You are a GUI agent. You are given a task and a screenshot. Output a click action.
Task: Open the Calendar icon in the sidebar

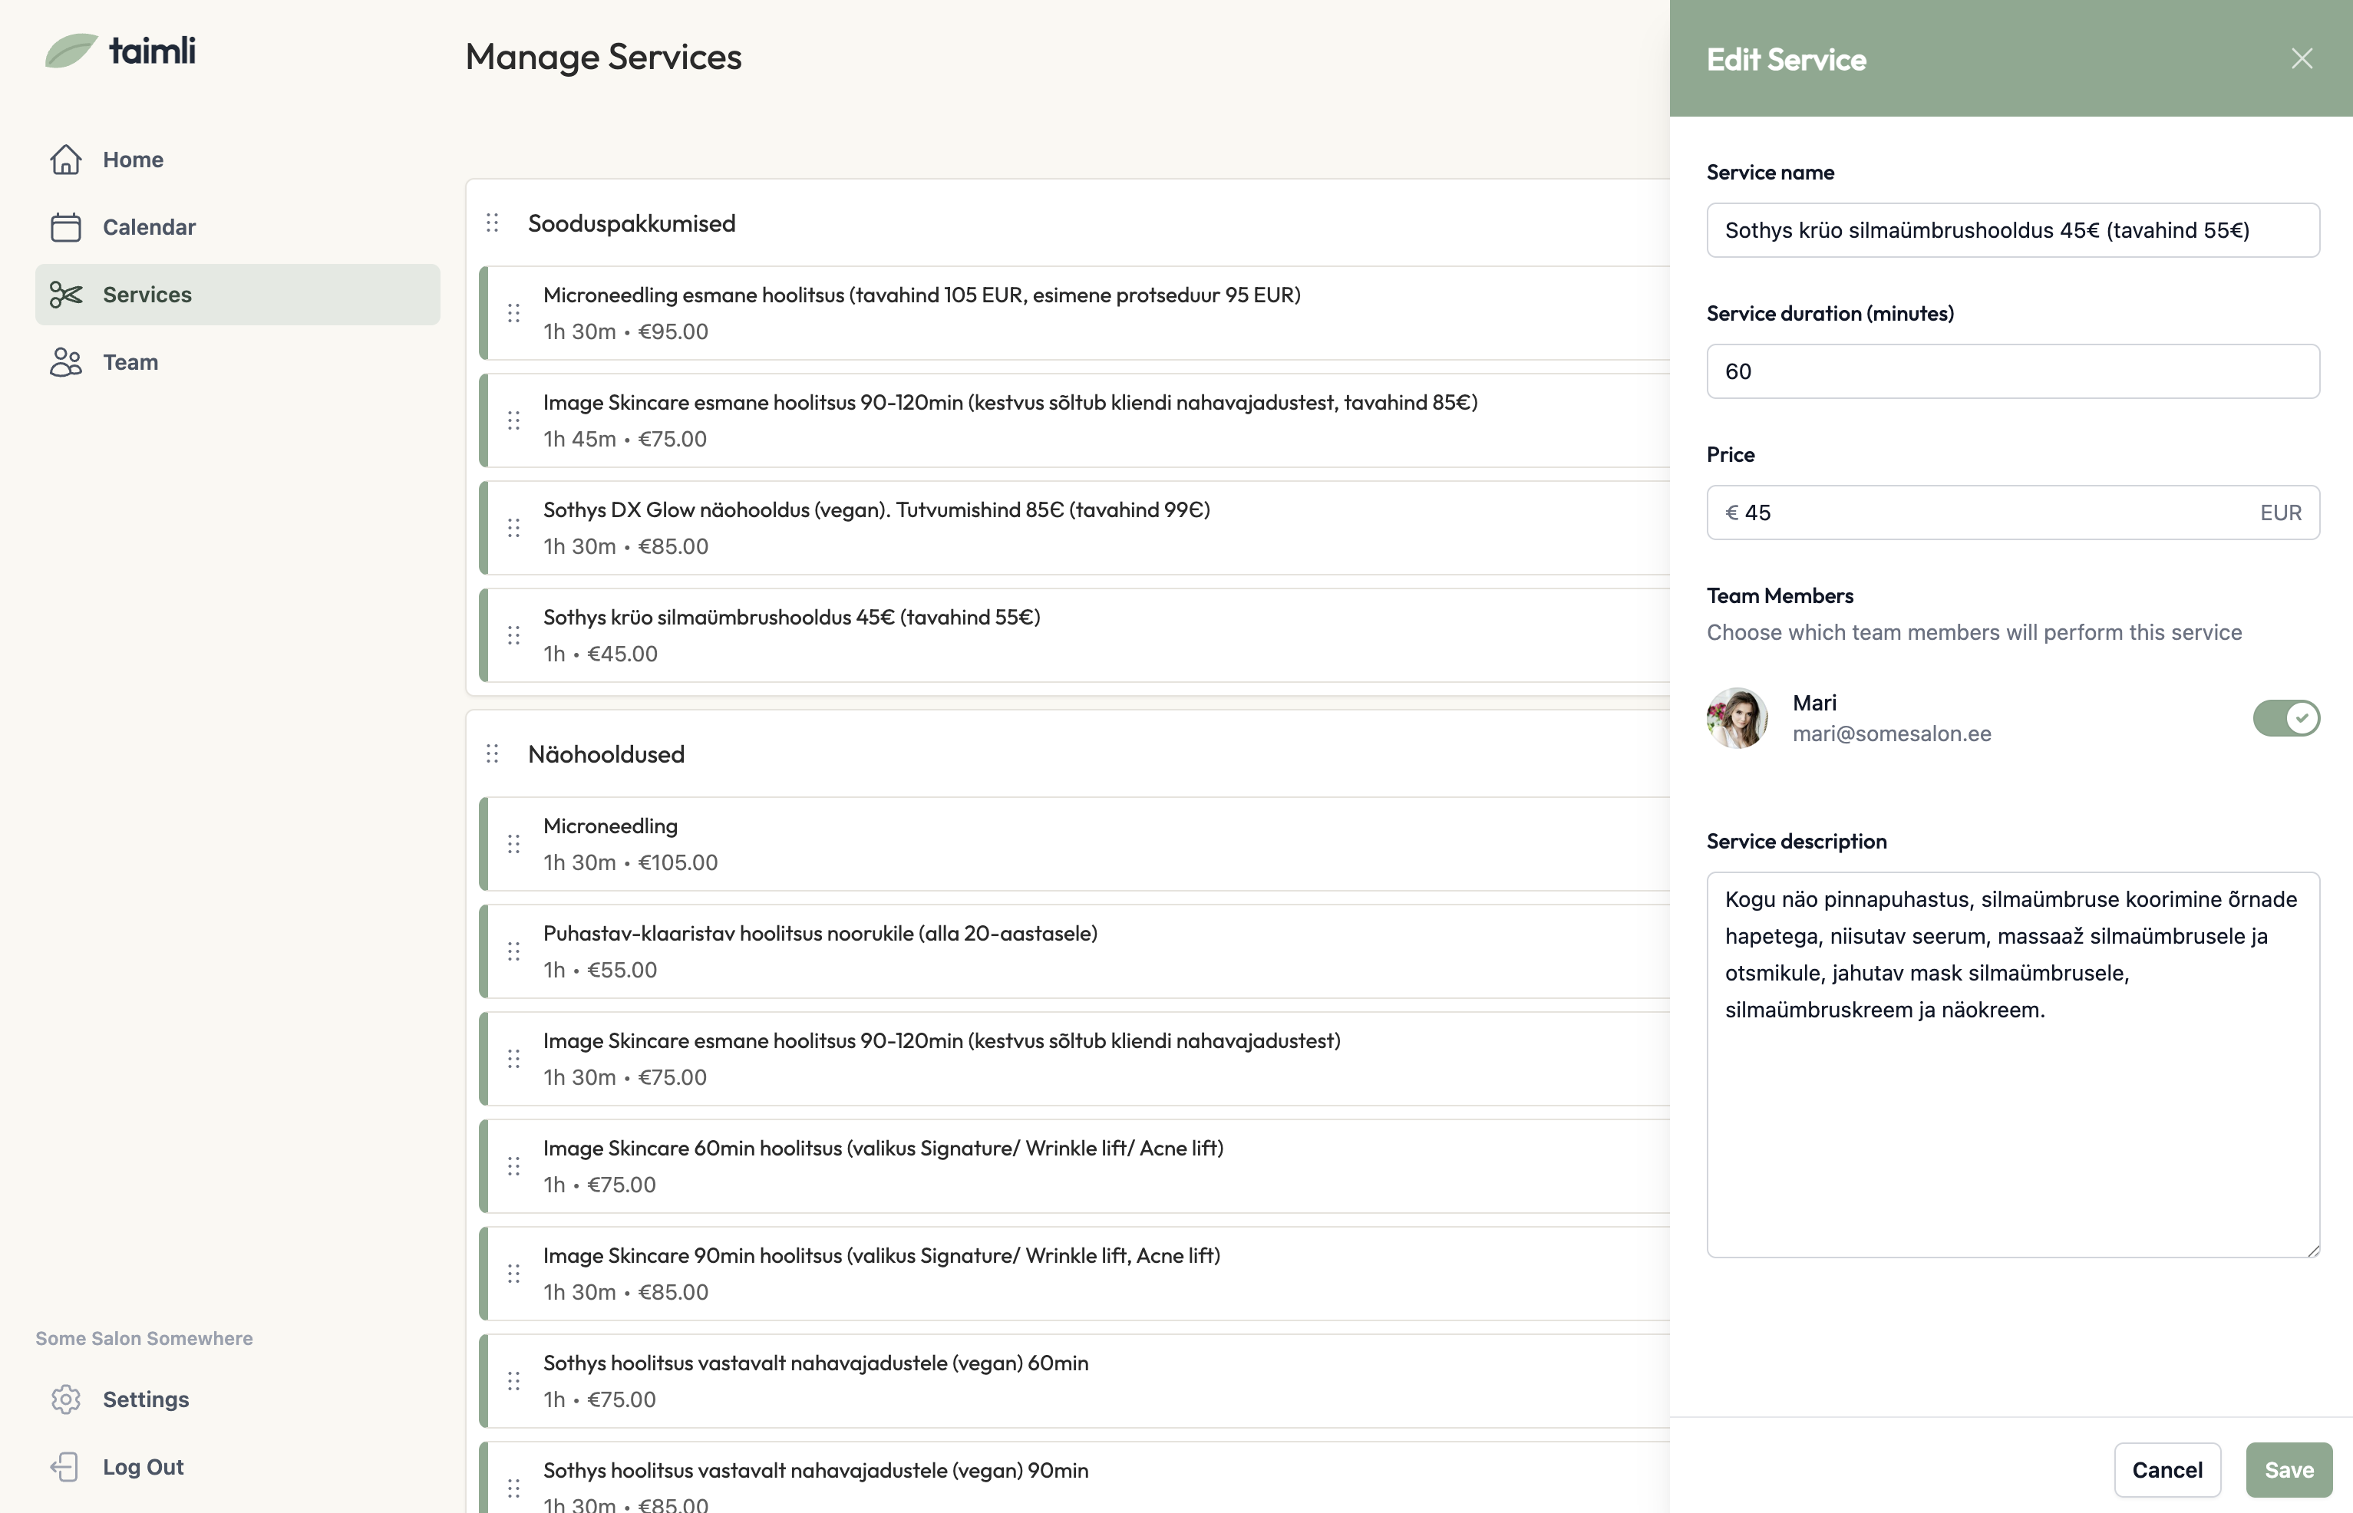pos(66,227)
